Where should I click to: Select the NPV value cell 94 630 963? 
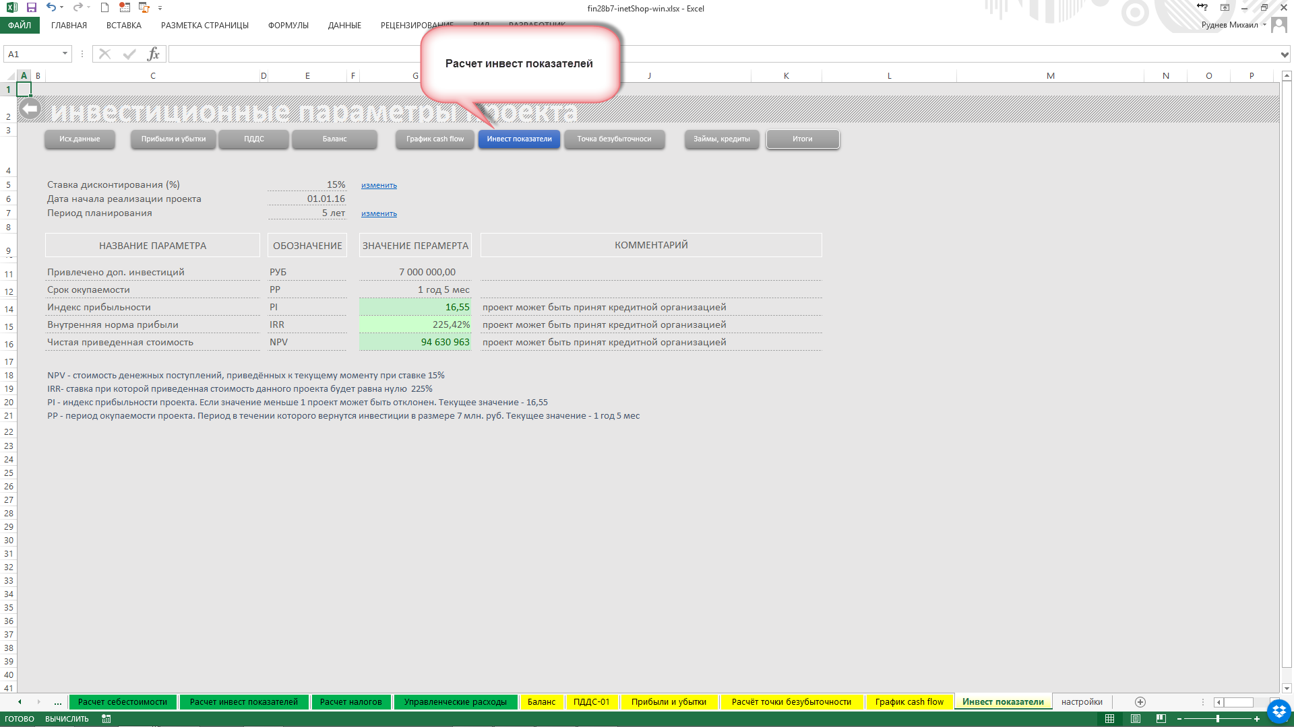[x=415, y=342]
